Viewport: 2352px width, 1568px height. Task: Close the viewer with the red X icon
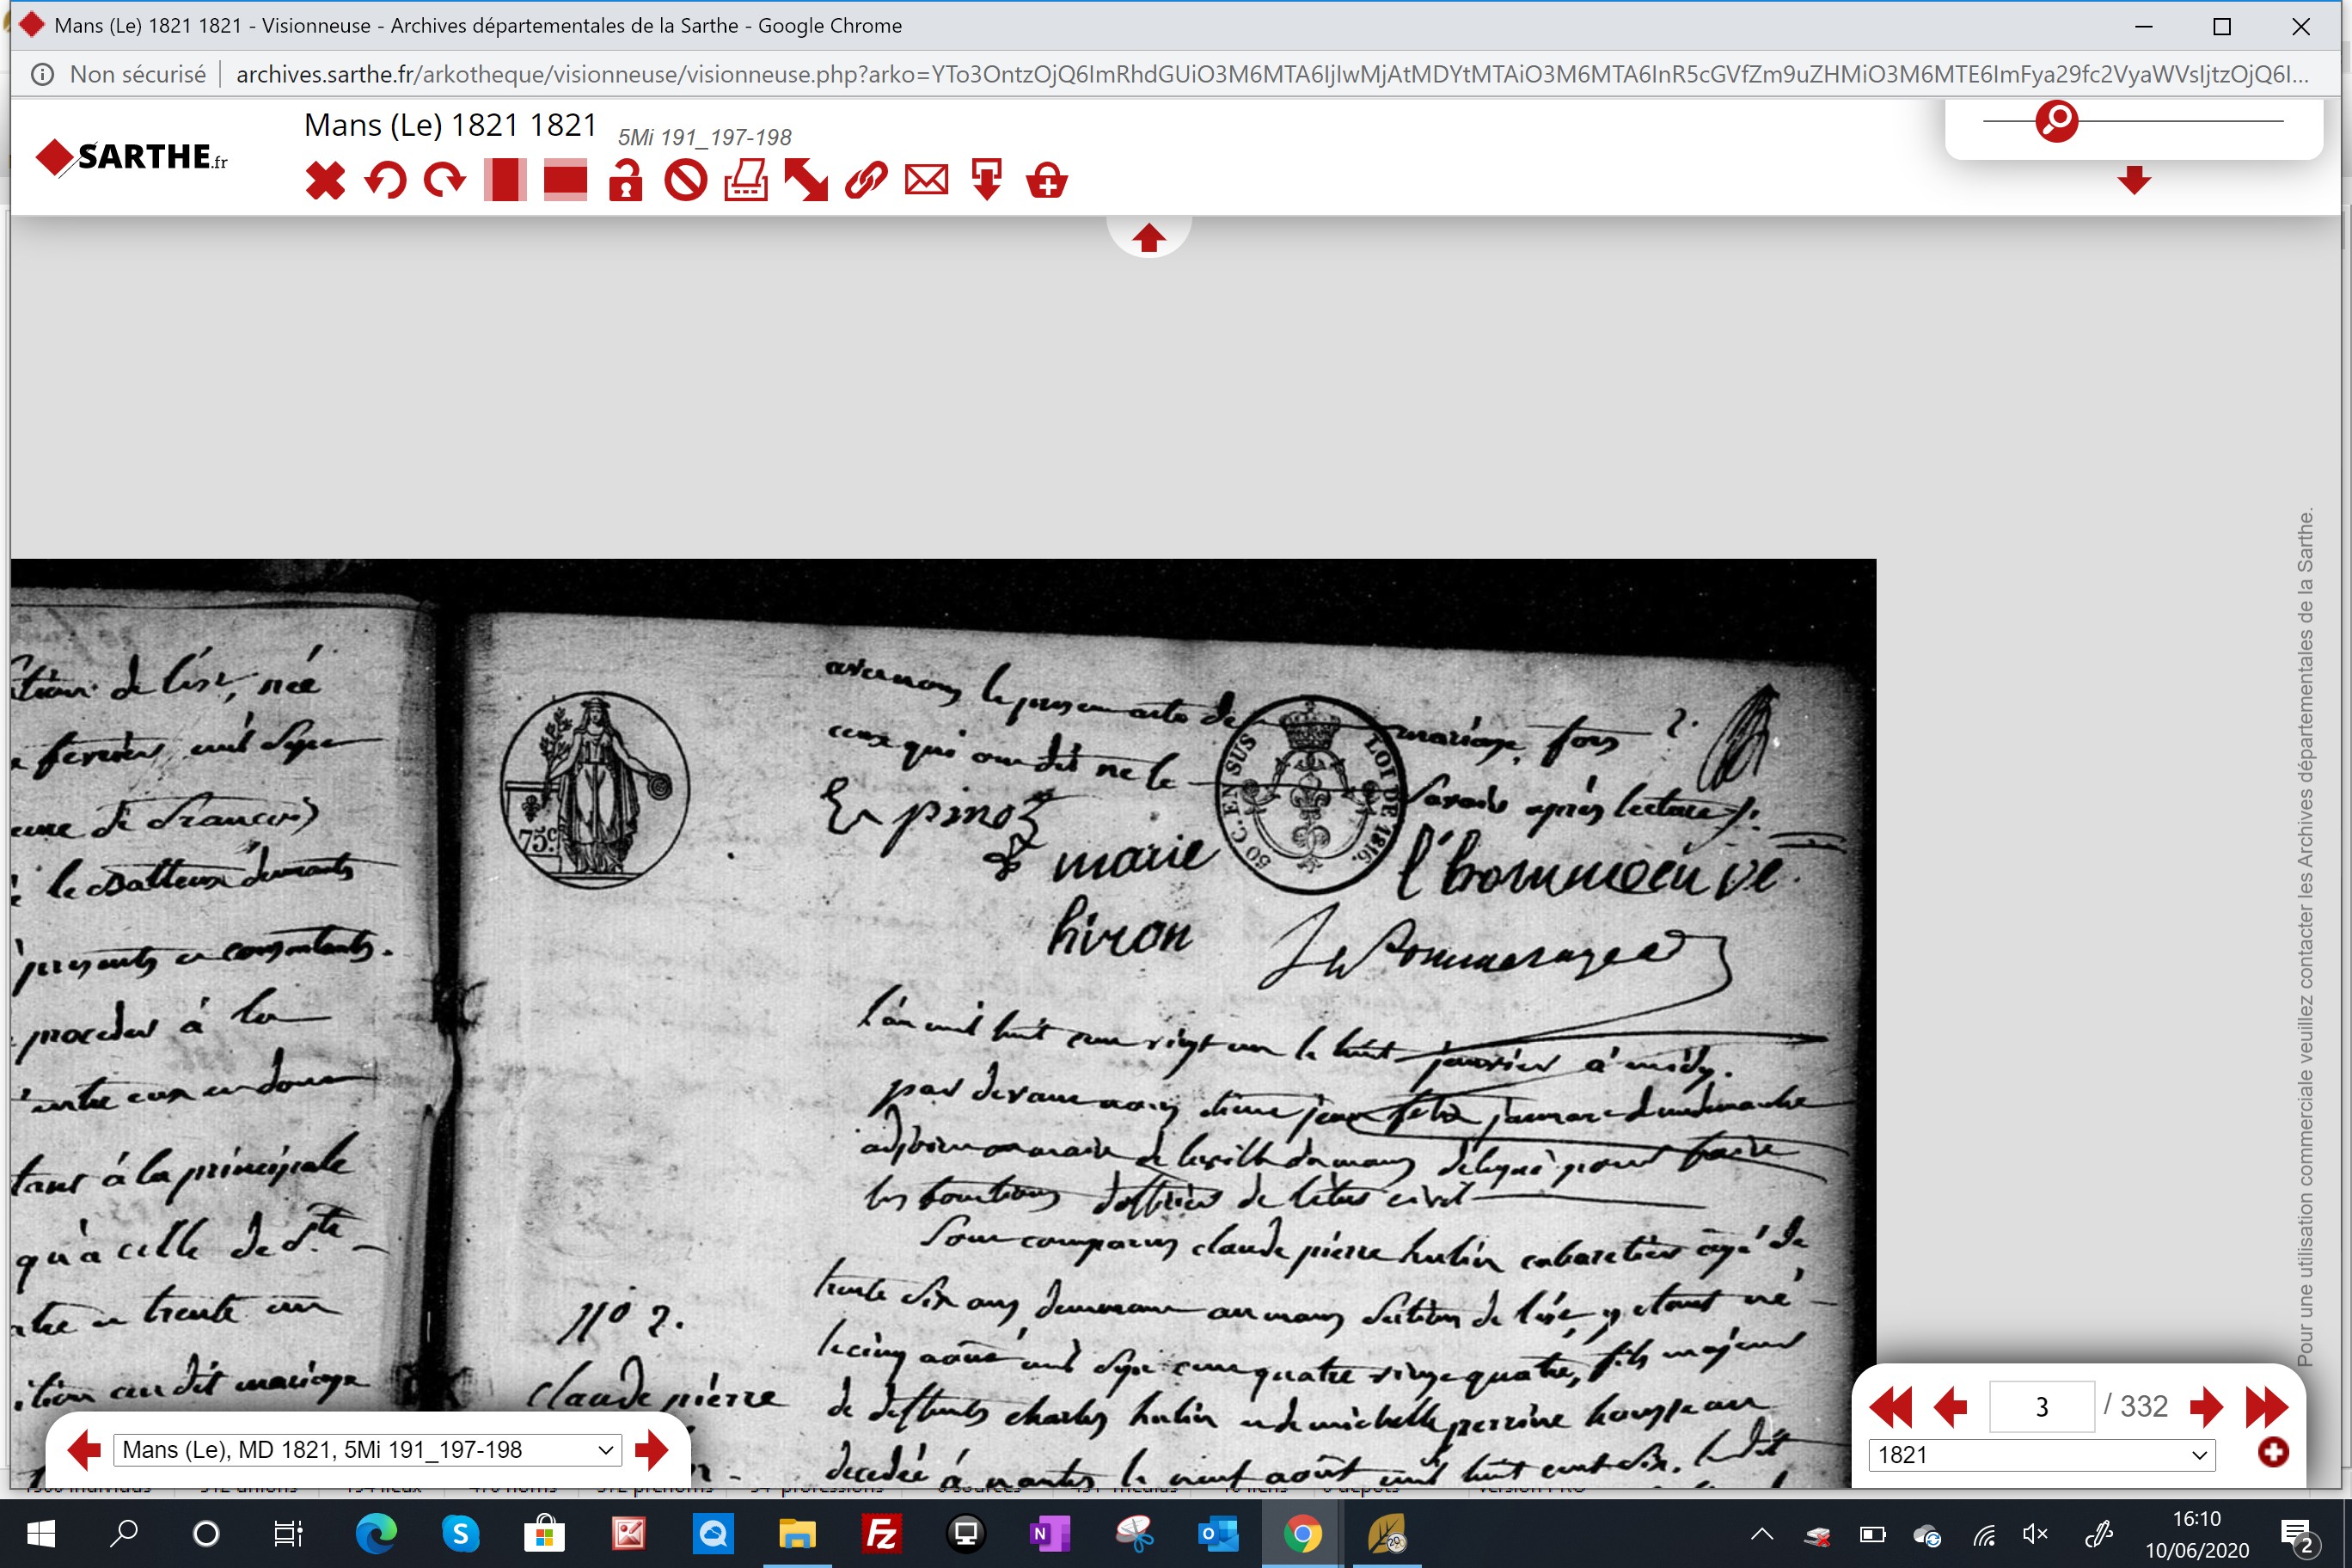pos(325,181)
